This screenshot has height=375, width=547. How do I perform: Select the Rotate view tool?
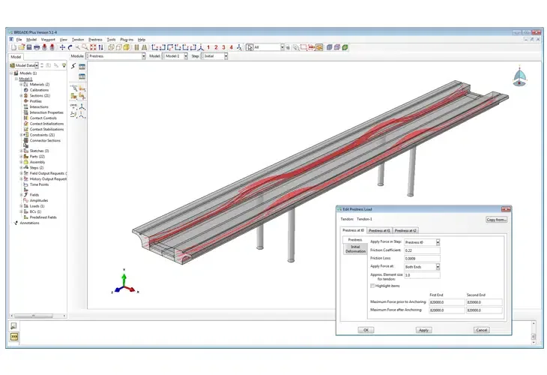click(x=70, y=47)
